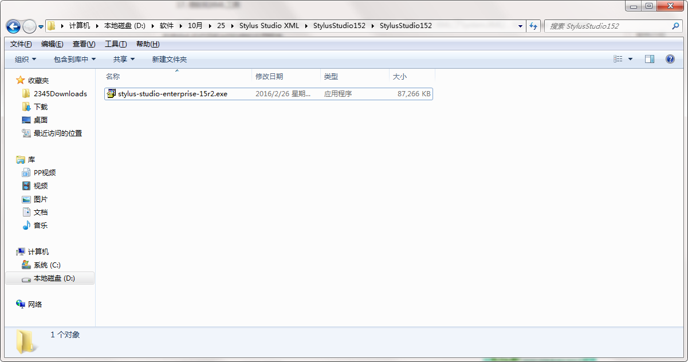The image size is (688, 362).
Task: Click the 桌面 desktop icon
Action: [x=26, y=120]
